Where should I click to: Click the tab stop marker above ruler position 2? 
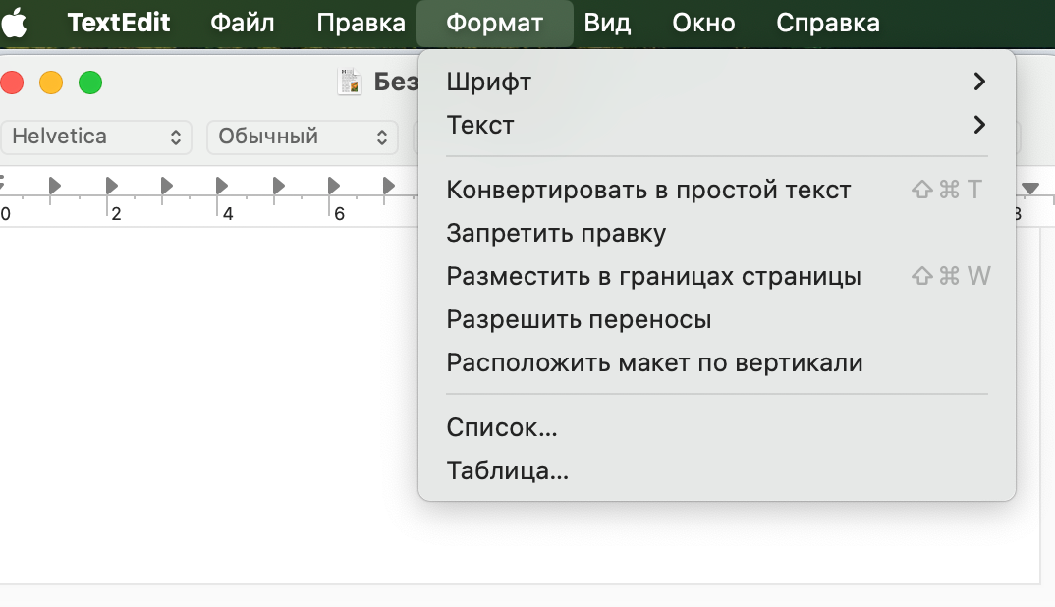pos(110,185)
